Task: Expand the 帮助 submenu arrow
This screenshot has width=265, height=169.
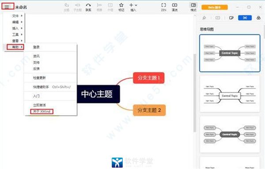Action: click(22, 47)
